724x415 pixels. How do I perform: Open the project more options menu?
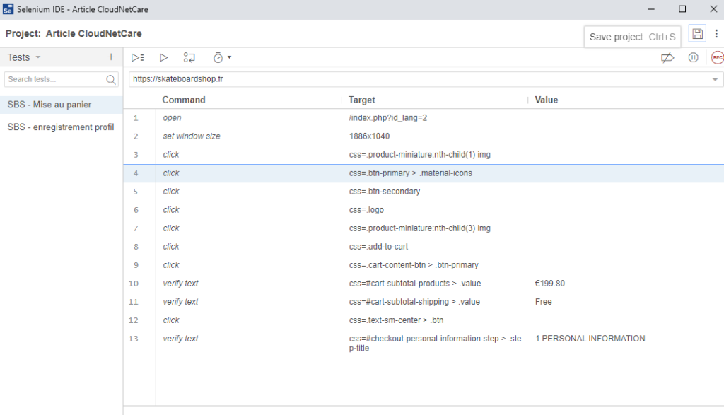716,34
